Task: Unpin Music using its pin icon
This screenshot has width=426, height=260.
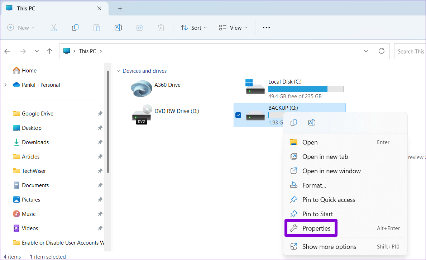Action: [x=100, y=214]
